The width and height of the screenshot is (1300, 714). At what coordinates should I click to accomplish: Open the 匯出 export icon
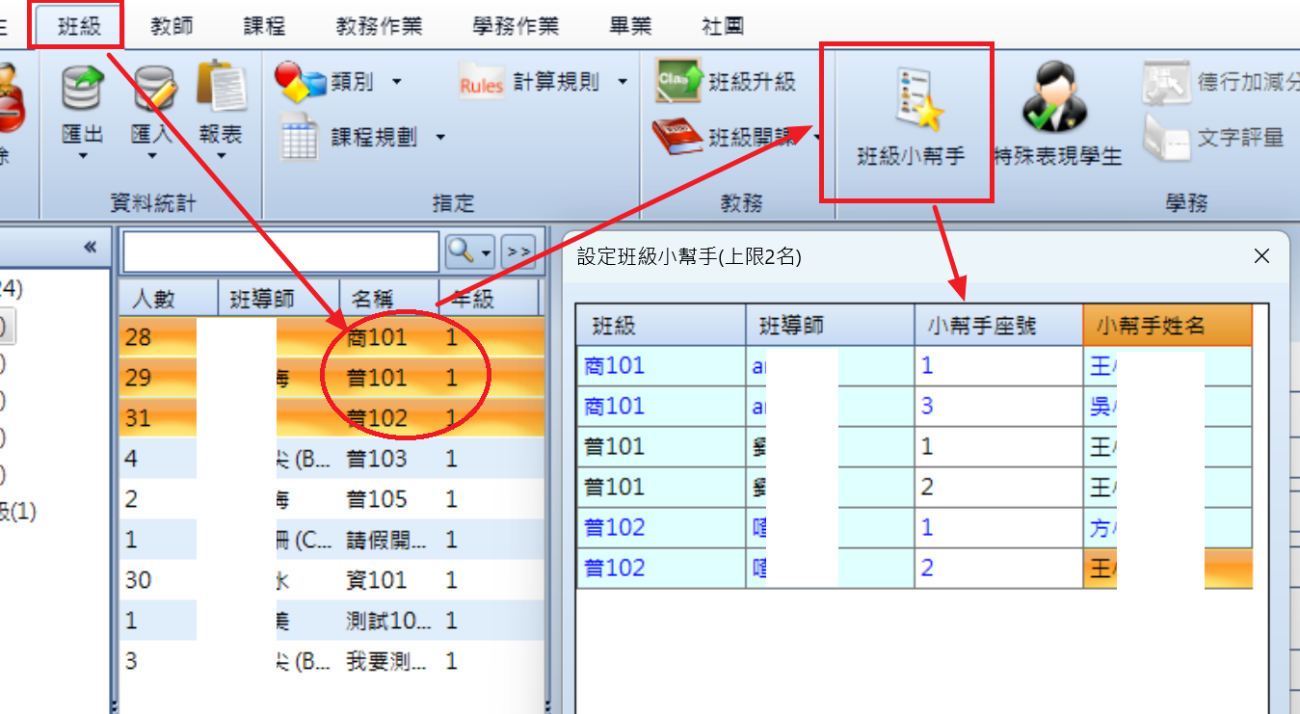tap(82, 87)
